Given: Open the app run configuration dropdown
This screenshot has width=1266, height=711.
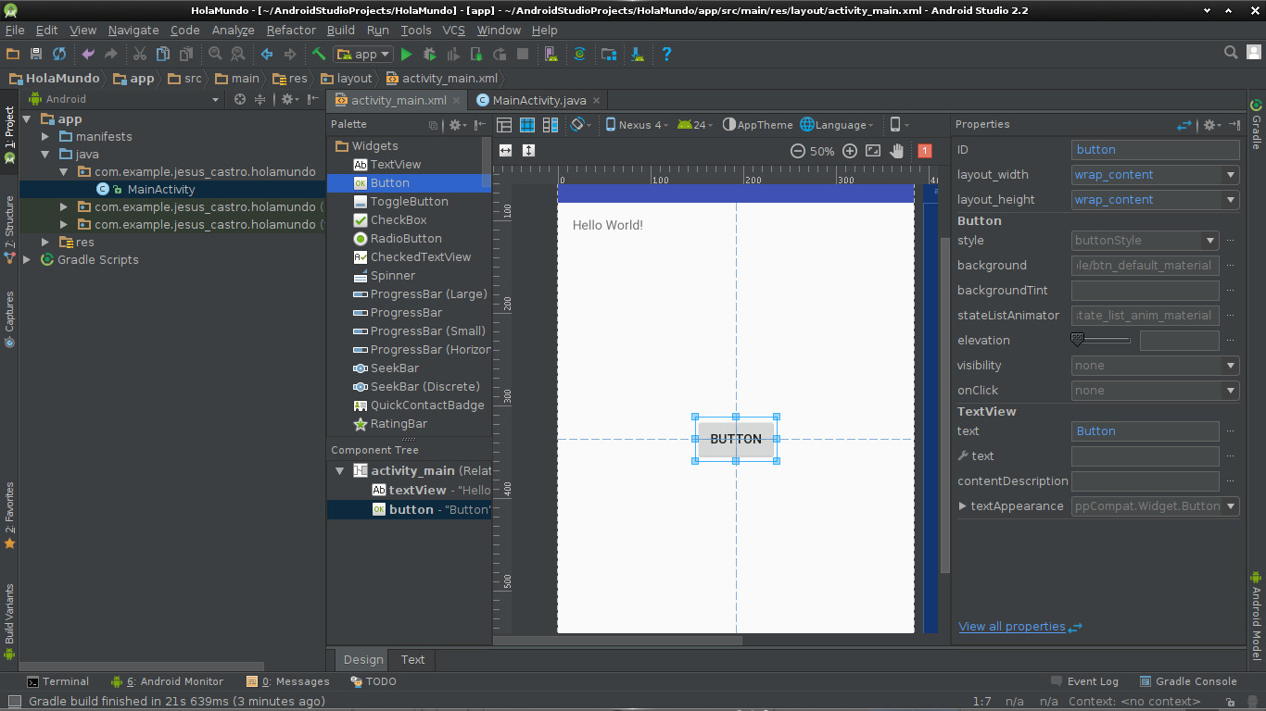Looking at the screenshot, I should click(363, 54).
